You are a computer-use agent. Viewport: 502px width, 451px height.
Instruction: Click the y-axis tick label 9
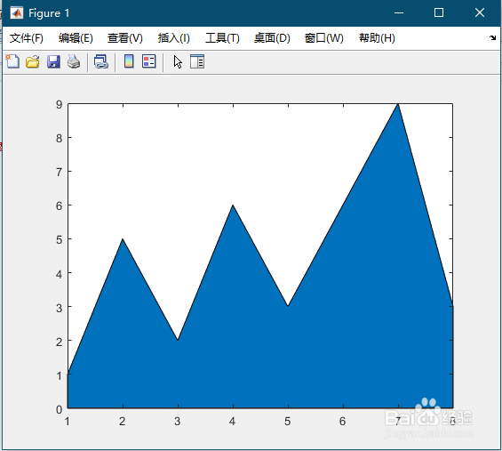[59, 104]
